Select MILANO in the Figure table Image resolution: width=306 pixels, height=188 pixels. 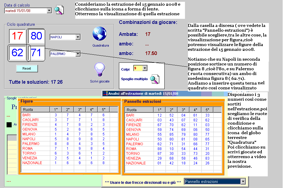pos(29,134)
